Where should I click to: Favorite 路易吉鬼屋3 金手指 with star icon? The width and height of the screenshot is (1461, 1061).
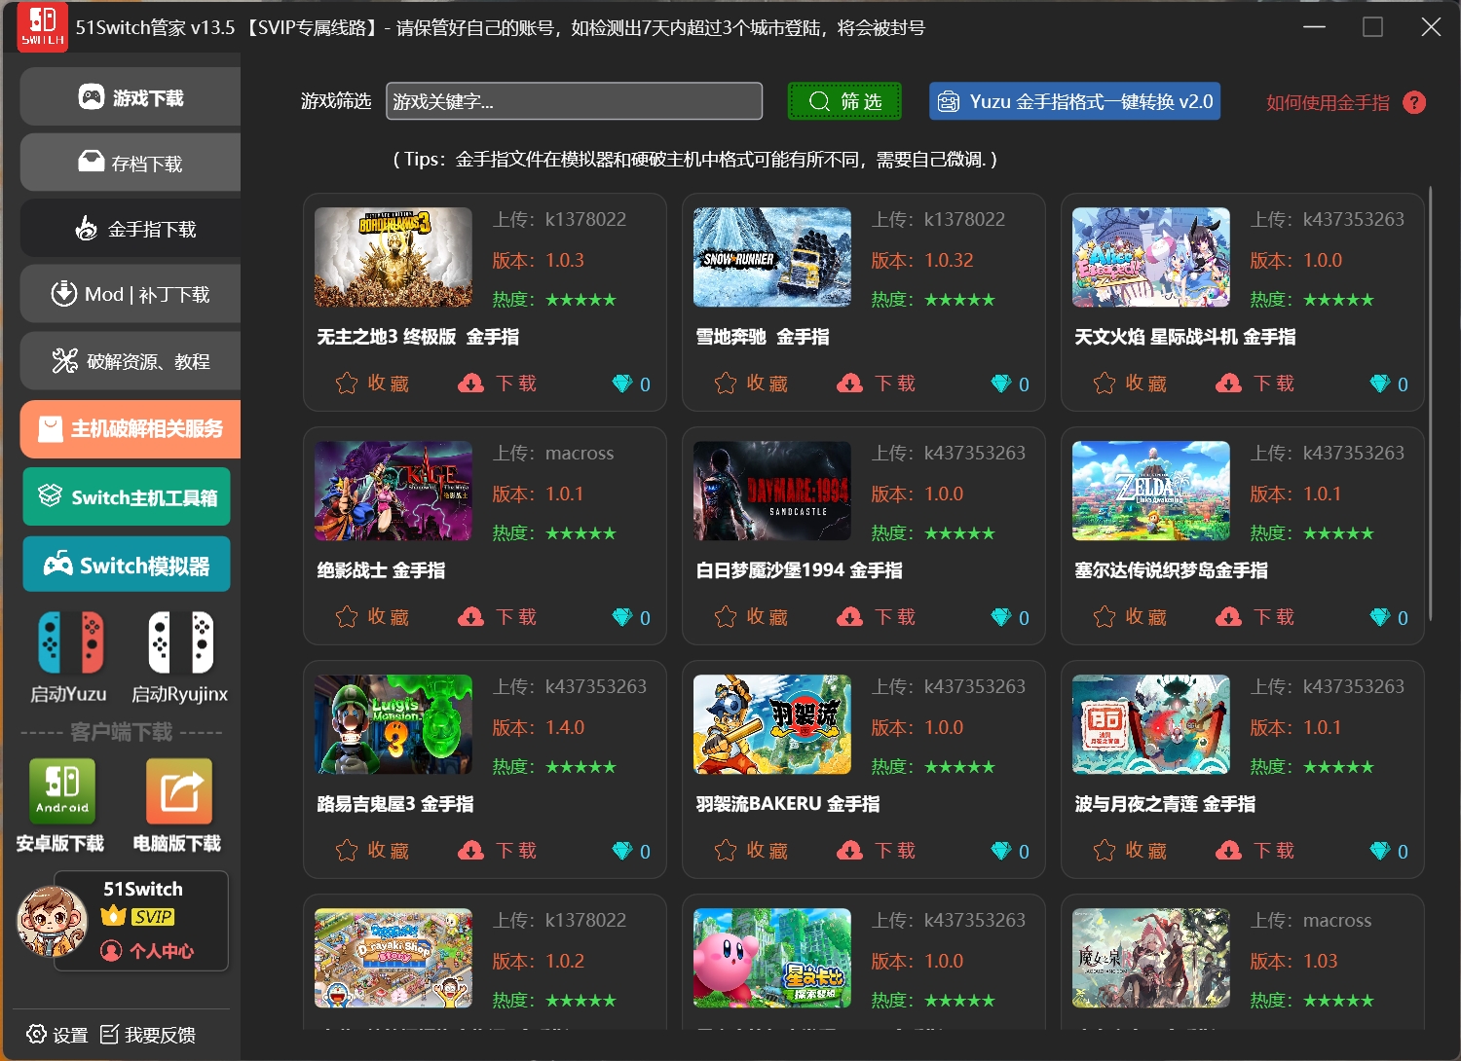click(x=347, y=851)
